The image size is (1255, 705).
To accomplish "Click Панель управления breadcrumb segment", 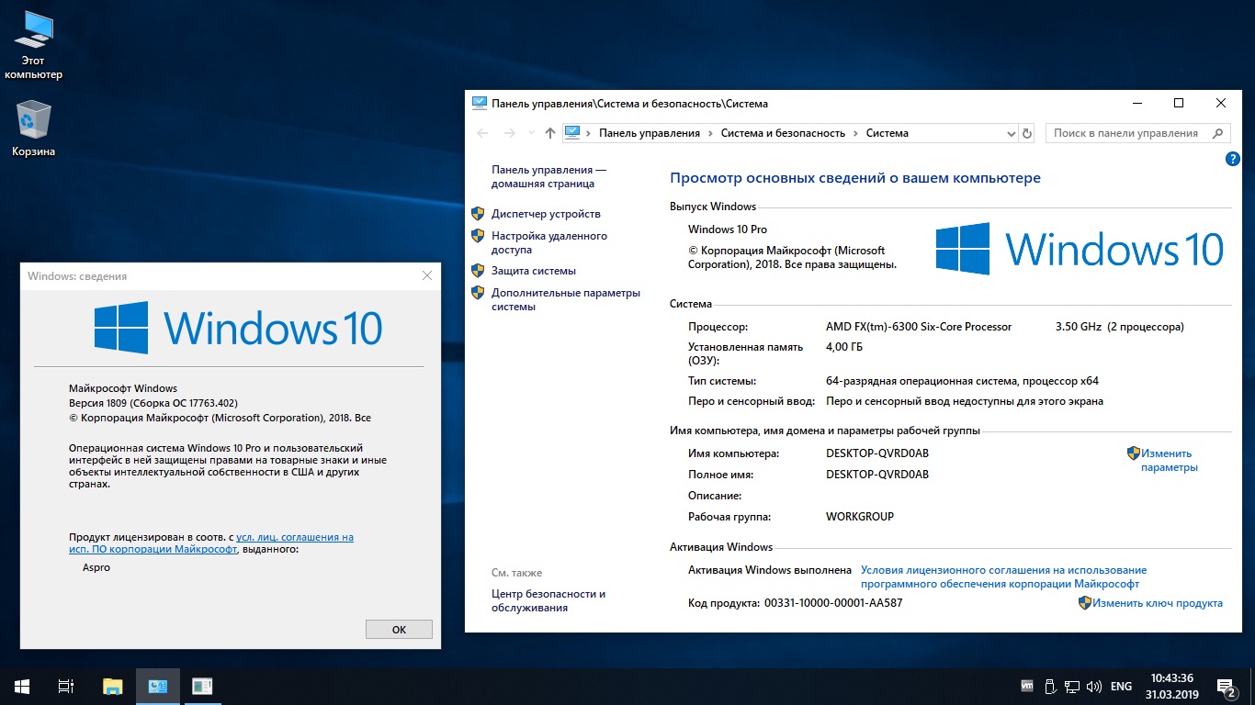I will coord(650,133).
